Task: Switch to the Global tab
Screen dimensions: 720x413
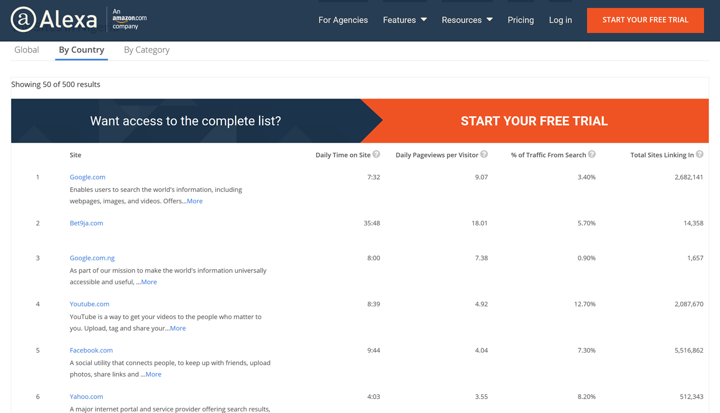Action: (x=27, y=50)
